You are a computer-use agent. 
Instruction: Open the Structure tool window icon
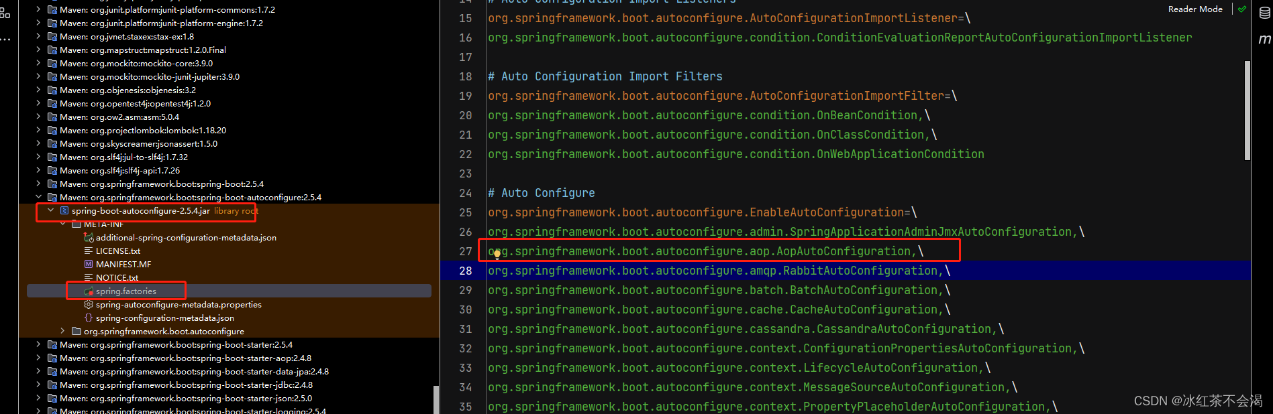coord(5,13)
